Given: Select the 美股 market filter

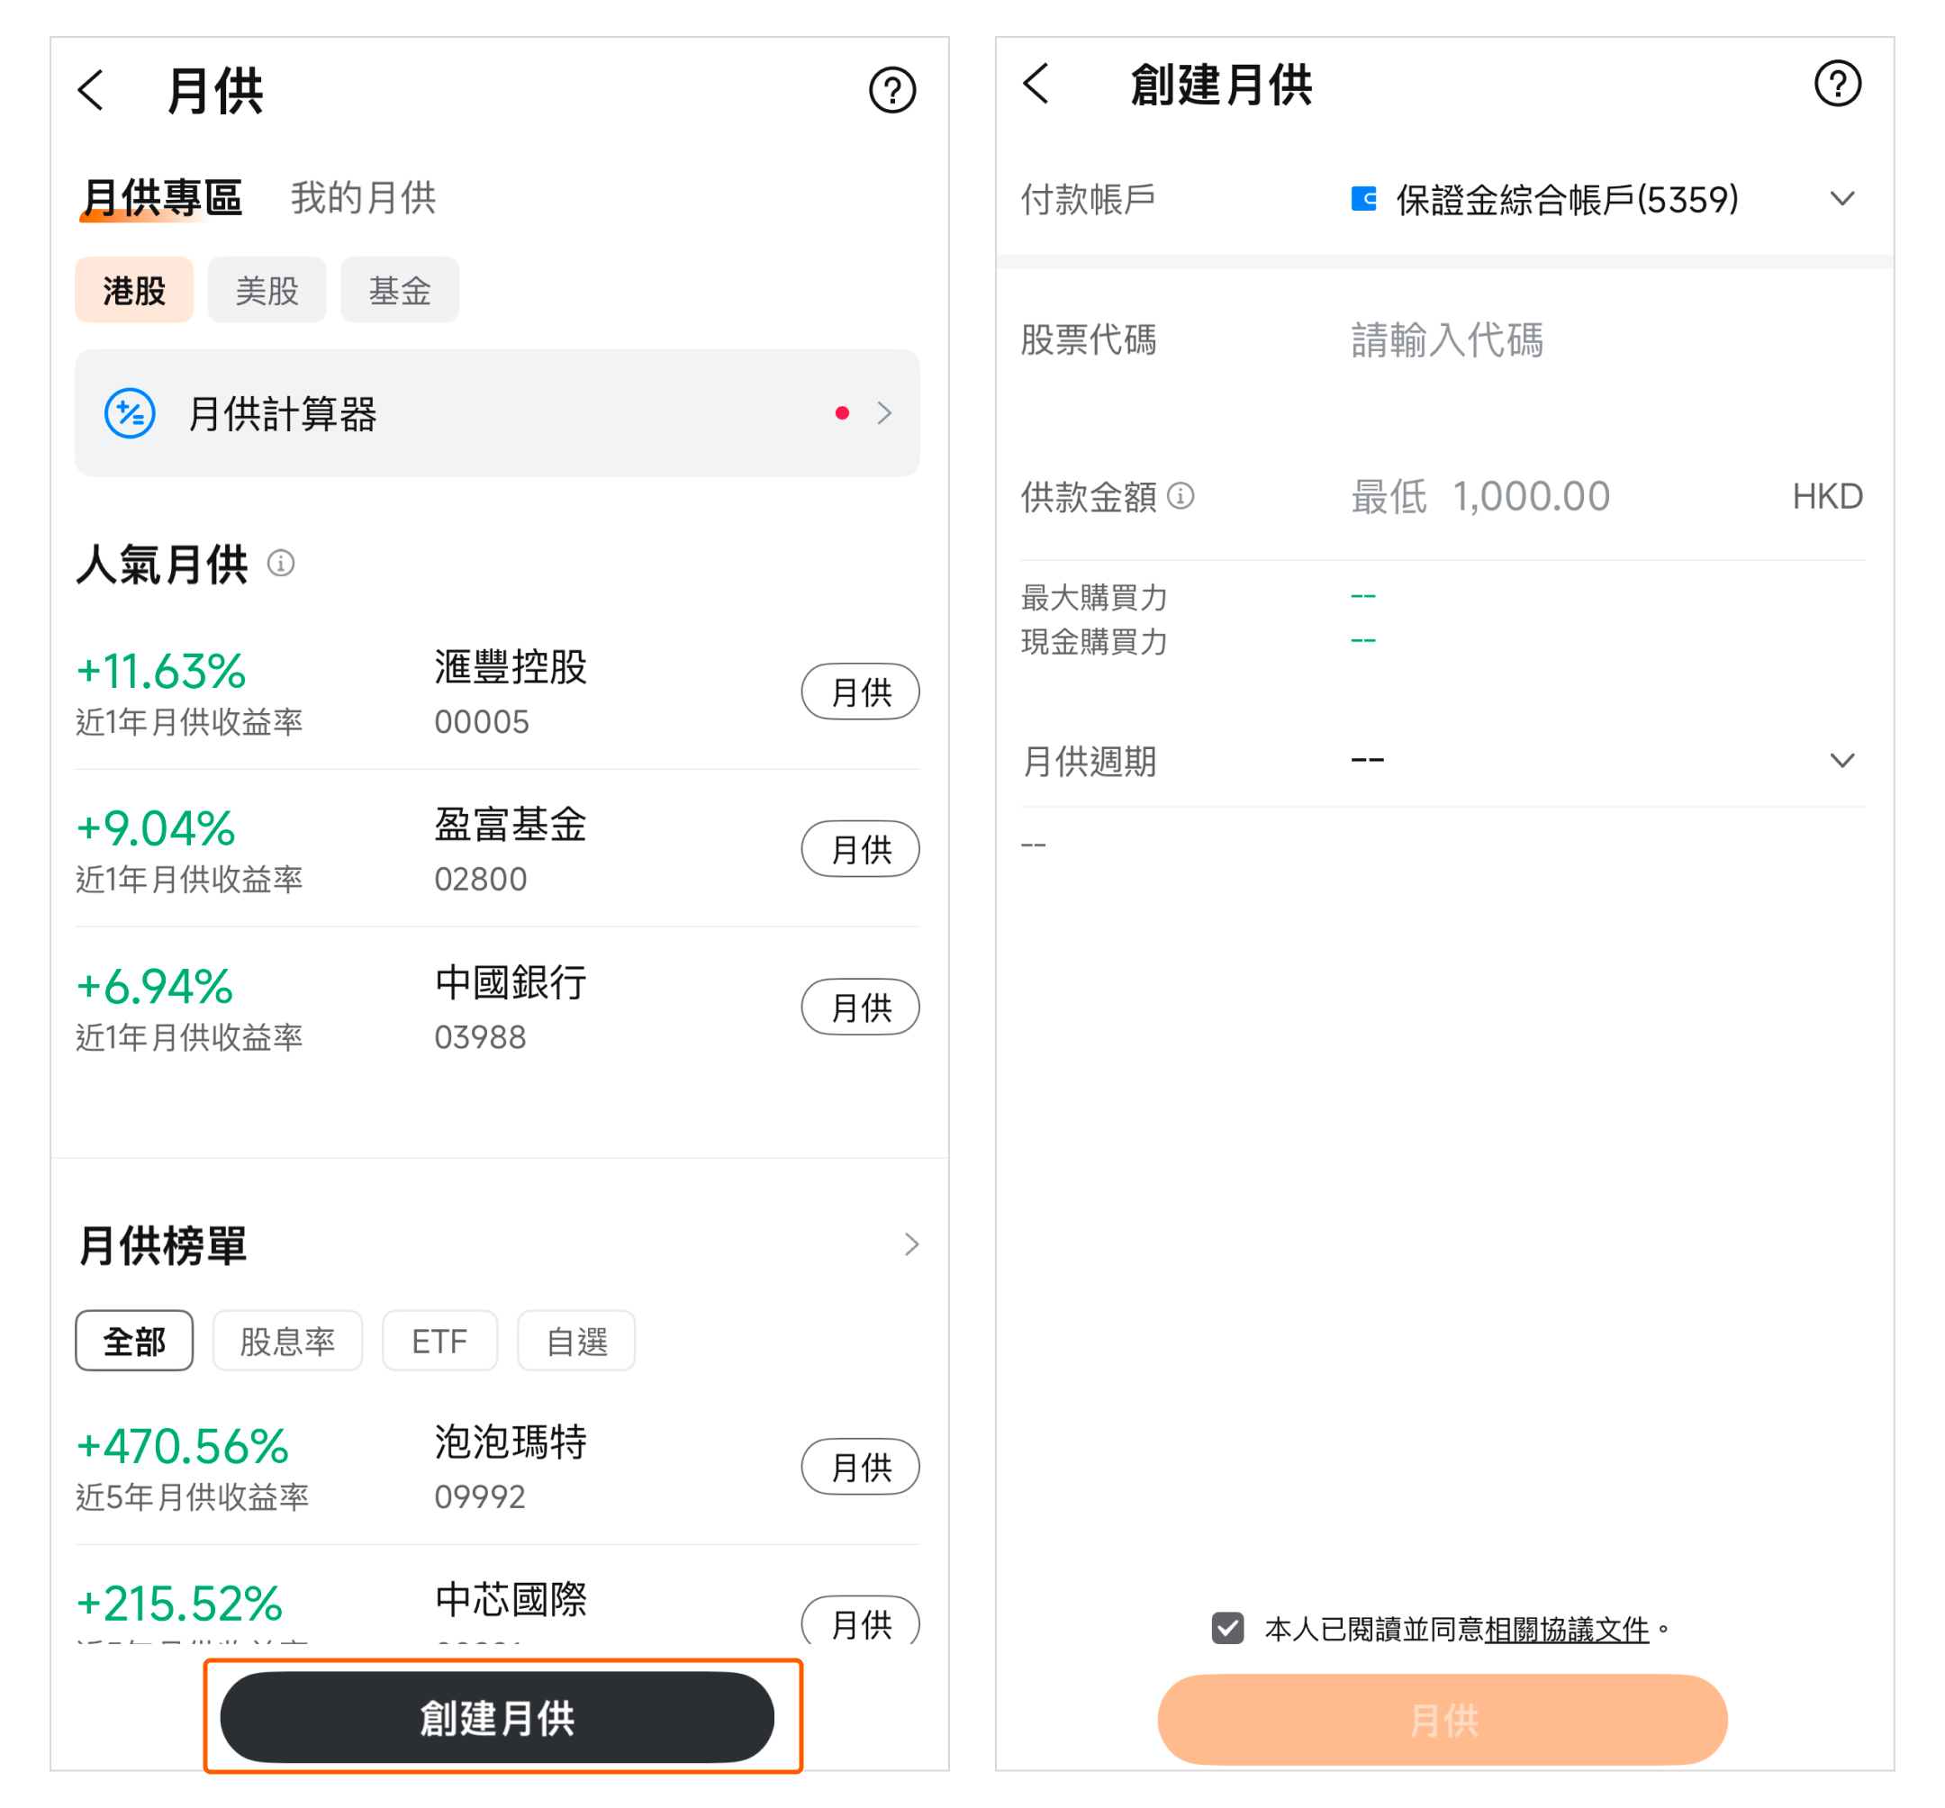Looking at the screenshot, I should (267, 291).
